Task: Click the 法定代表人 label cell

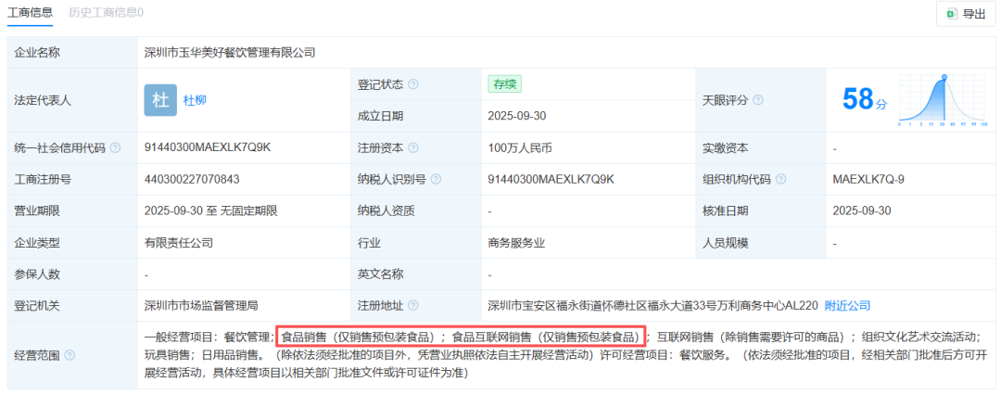Action: pos(72,100)
